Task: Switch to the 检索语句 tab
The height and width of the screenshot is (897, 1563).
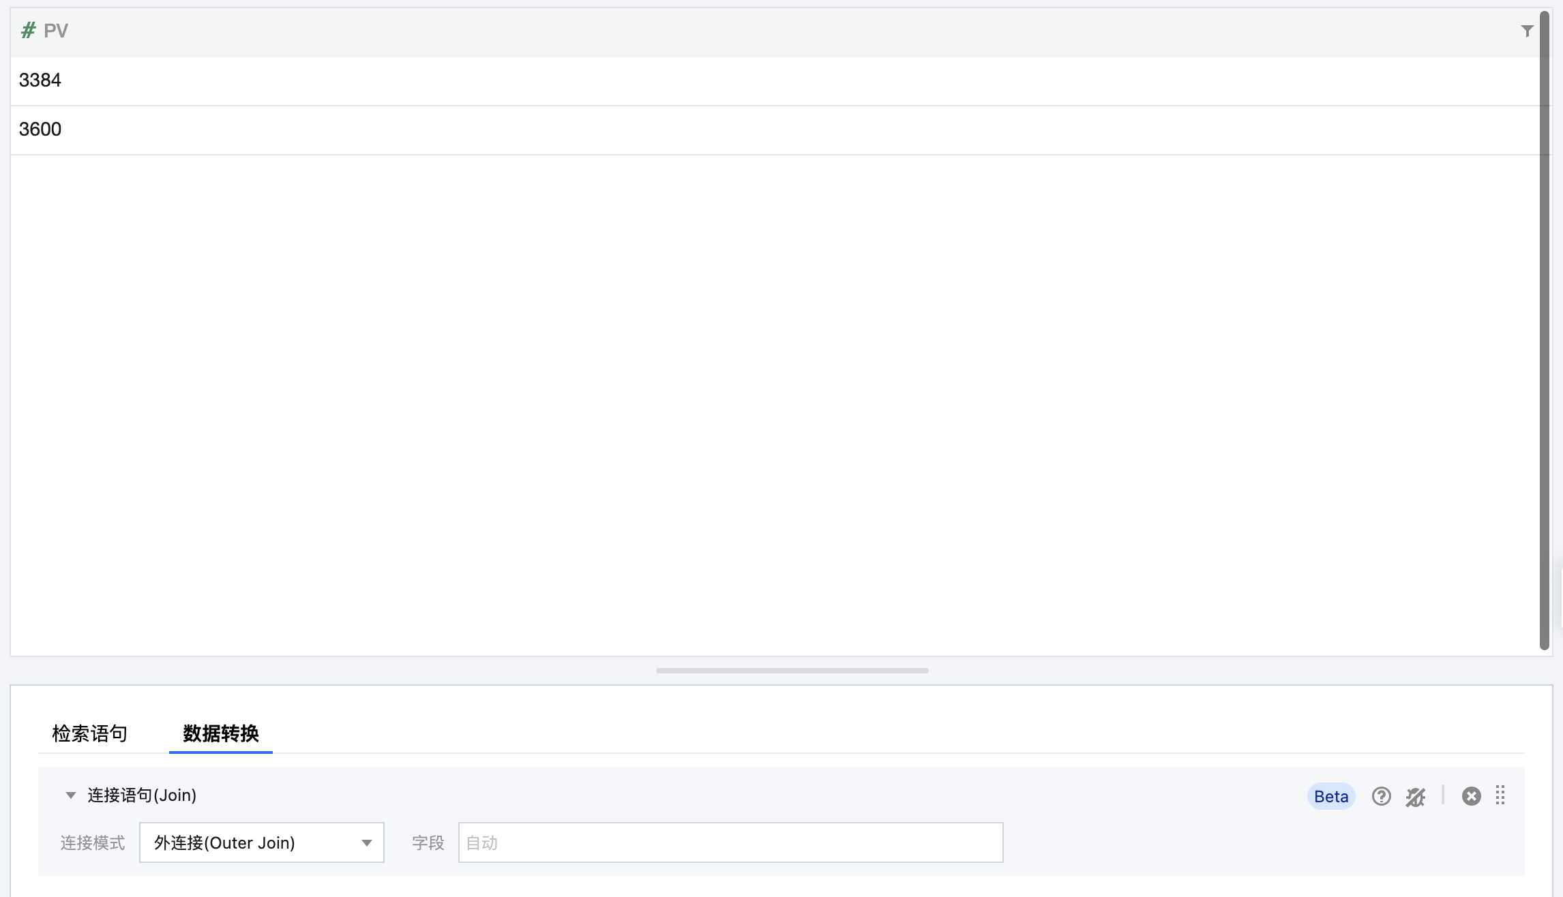Action: 89,733
